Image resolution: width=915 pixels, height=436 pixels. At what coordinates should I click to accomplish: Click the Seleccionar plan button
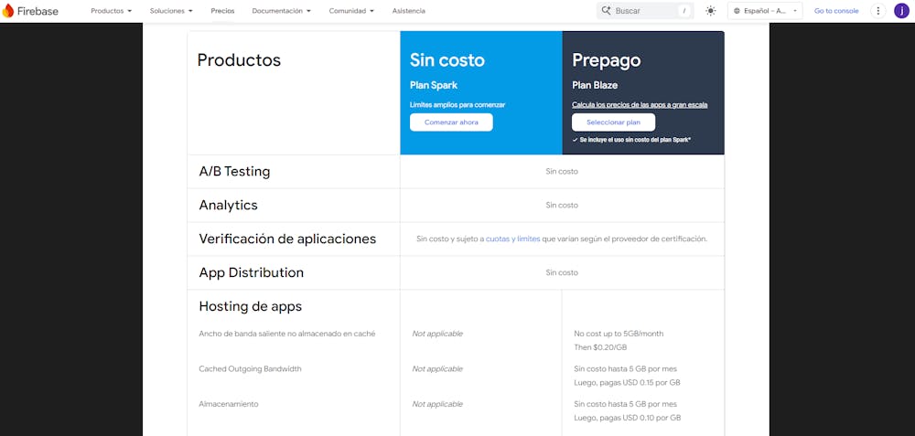(x=613, y=122)
